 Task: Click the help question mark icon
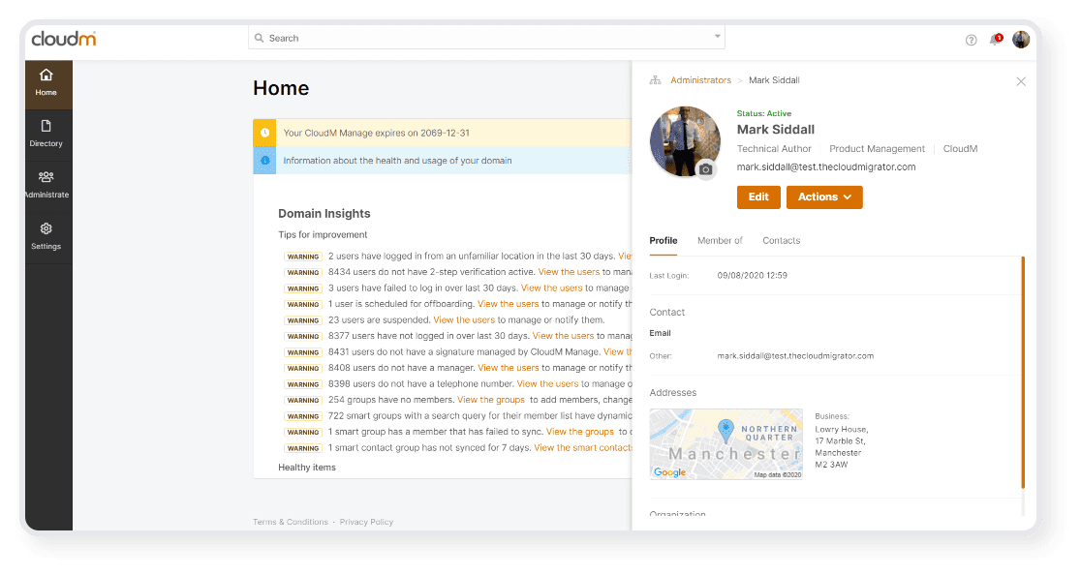point(971,40)
